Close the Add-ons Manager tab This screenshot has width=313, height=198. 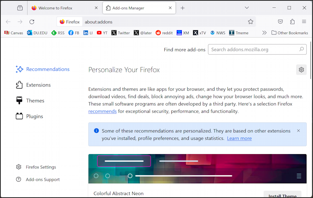coord(170,8)
